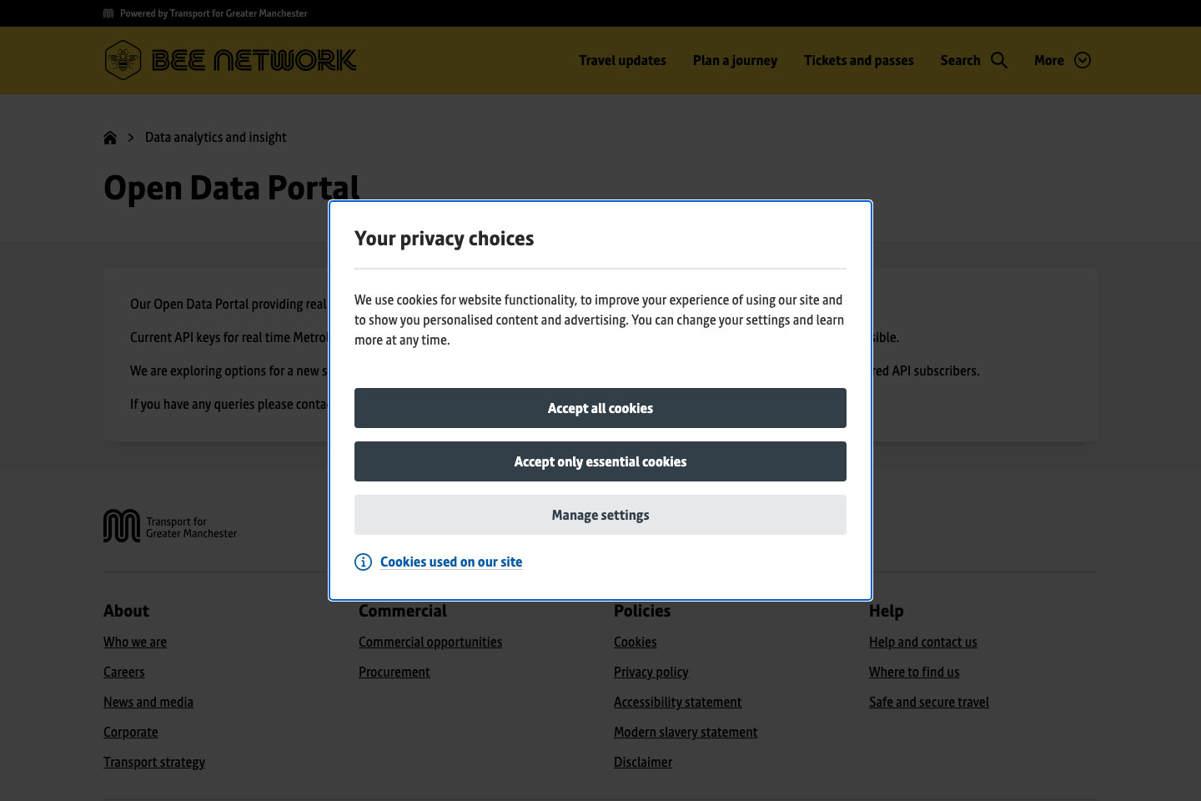Open Manage settings for cookies
The height and width of the screenshot is (801, 1201).
600,515
